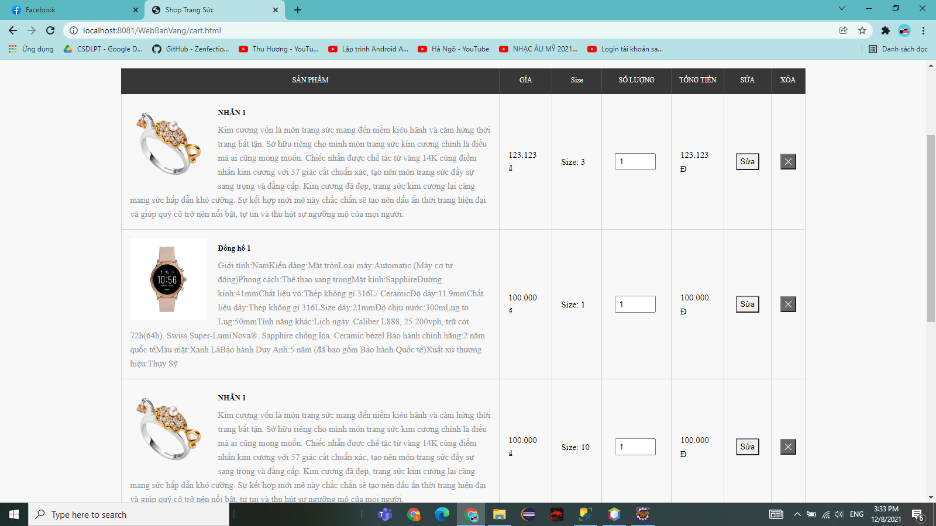Click the browser profile avatar
Screen dimensions: 936x526
coord(905,30)
